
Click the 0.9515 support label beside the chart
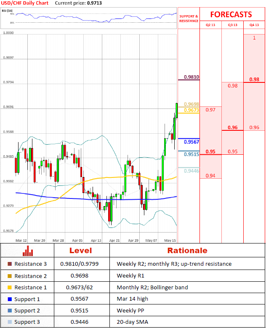pos(192,154)
